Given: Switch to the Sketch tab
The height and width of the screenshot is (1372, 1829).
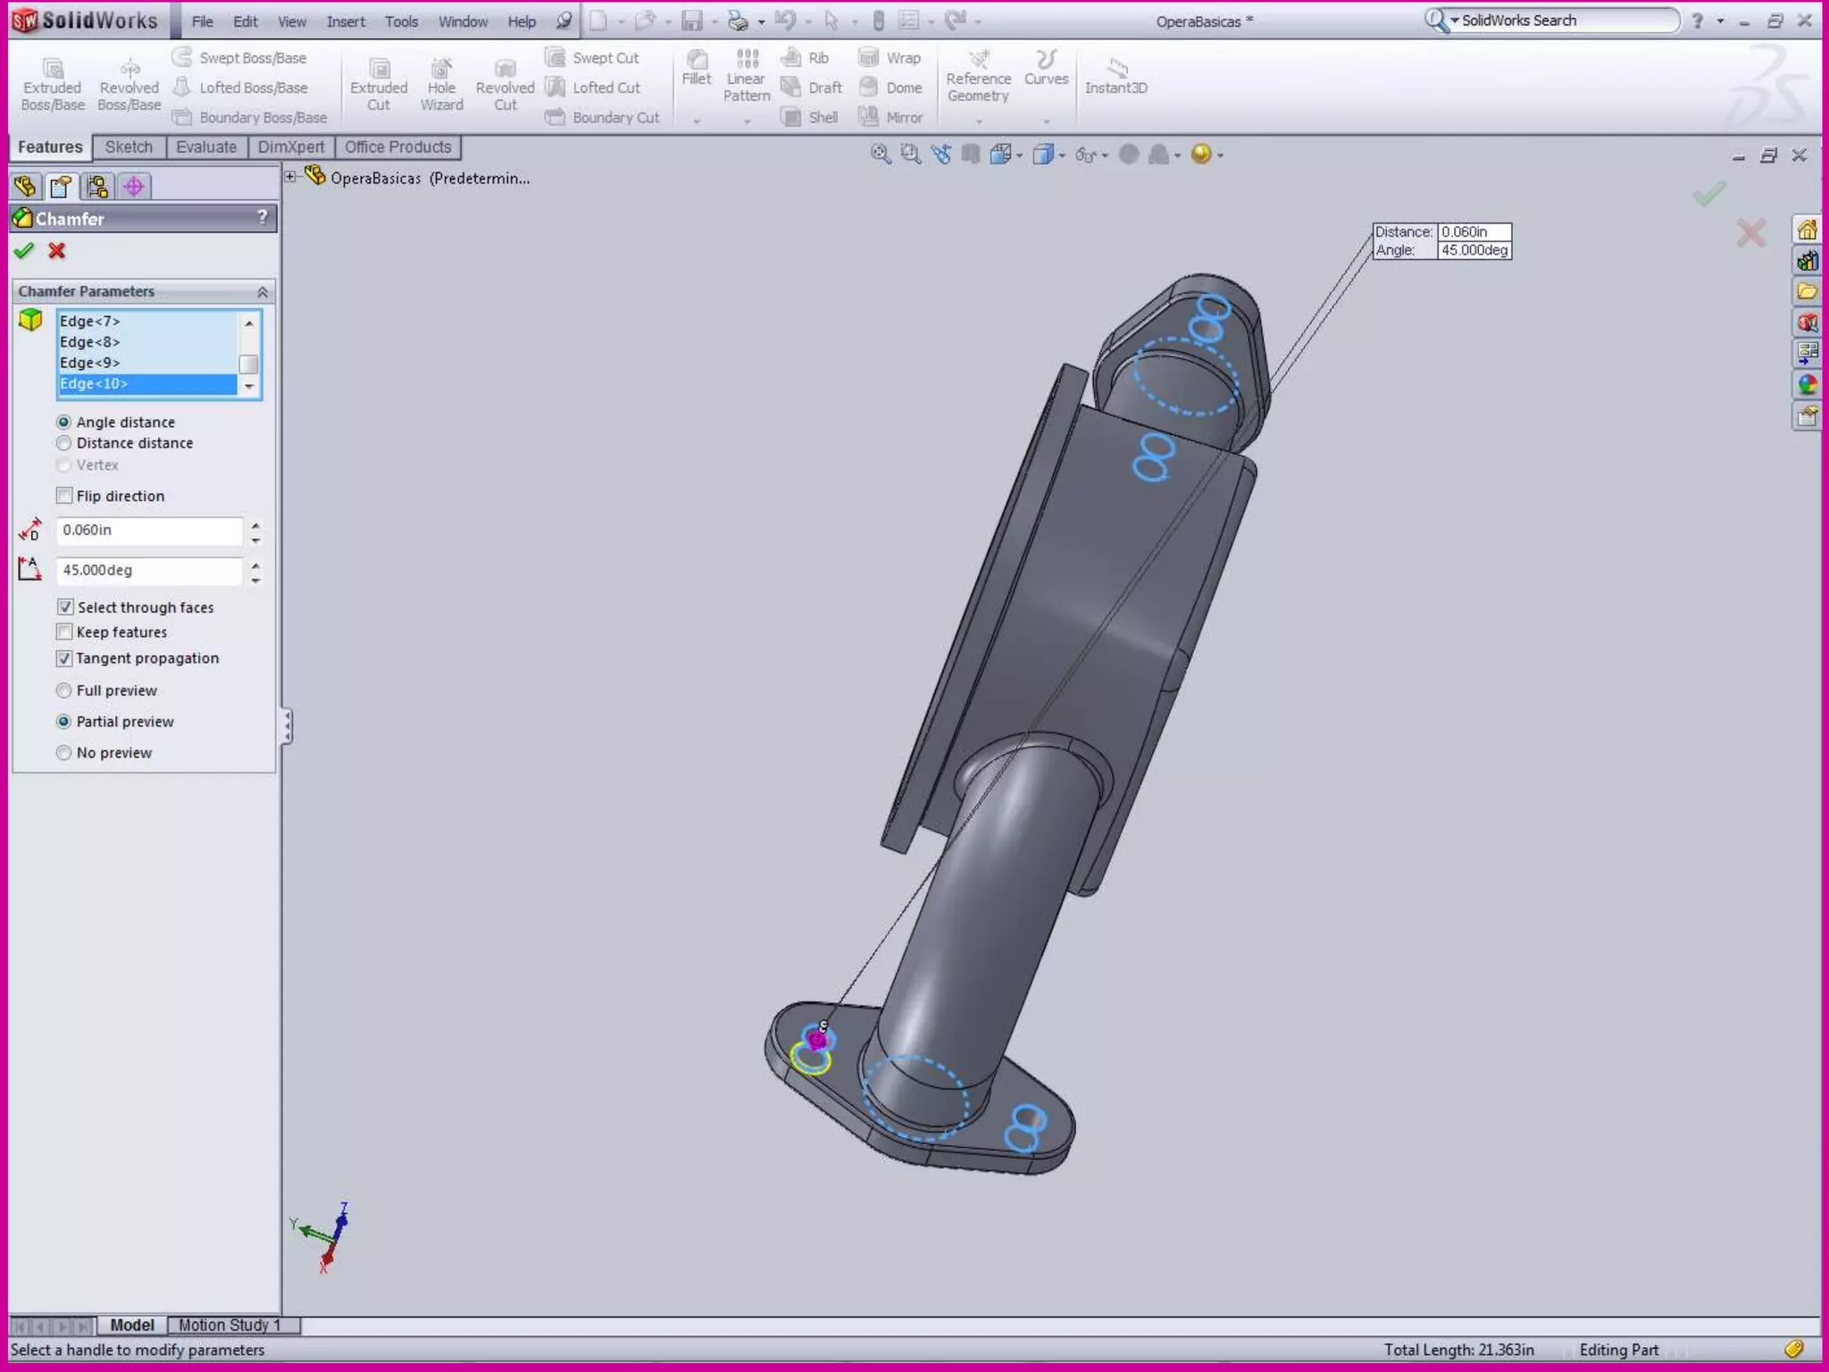Looking at the screenshot, I should coord(129,147).
